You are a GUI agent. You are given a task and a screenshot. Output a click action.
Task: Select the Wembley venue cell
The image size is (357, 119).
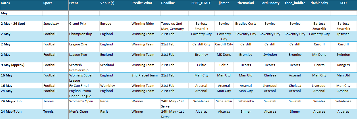point(107,86)
